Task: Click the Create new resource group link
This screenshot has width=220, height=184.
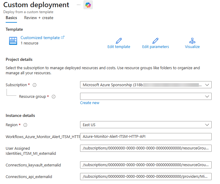Action: click(x=90, y=103)
